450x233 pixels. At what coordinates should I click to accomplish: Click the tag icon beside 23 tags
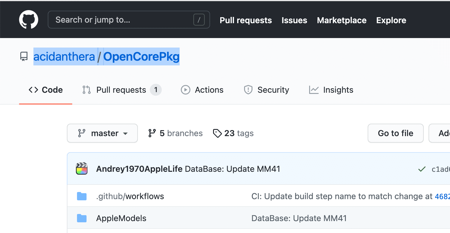click(x=217, y=133)
